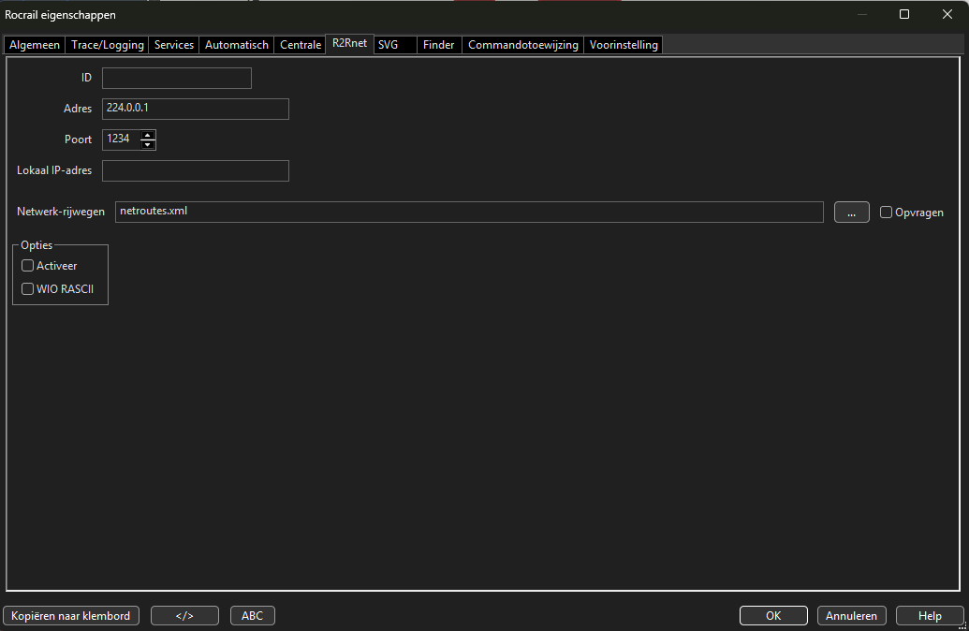
Task: Show the Finder tab
Action: pyautogui.click(x=438, y=45)
